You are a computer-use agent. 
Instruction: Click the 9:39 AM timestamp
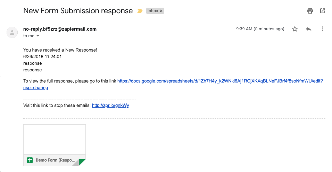(x=260, y=29)
